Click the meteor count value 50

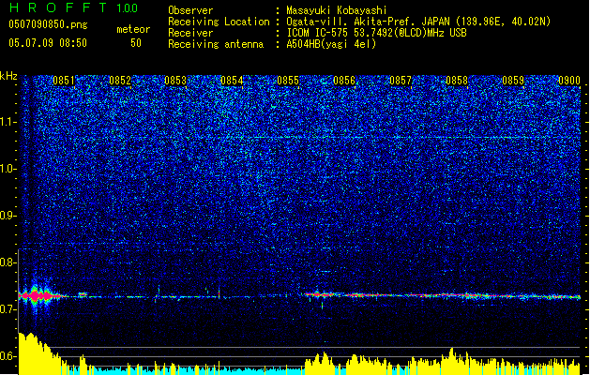136,43
